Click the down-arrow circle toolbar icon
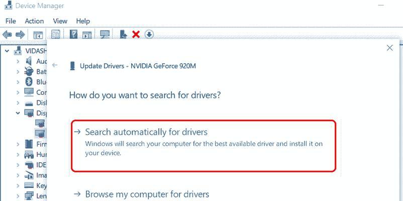The width and height of the screenshot is (403, 201). pyautogui.click(x=149, y=34)
